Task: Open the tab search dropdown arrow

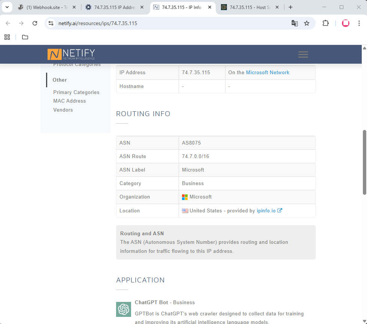Action: (7, 7)
